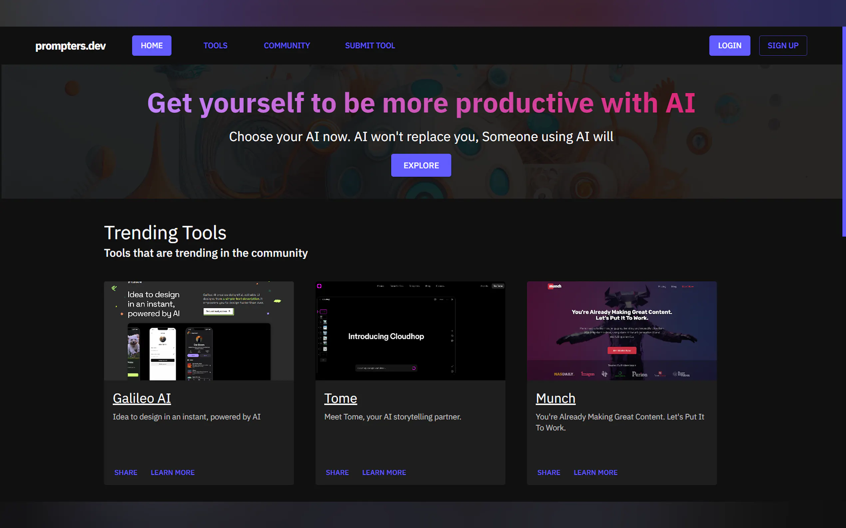Share the Galileo AI tool

coord(126,472)
